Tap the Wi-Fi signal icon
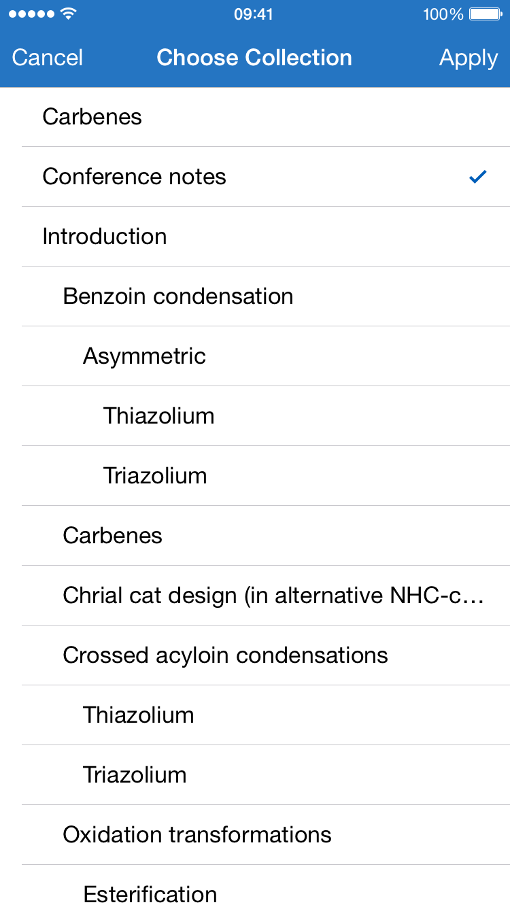This screenshot has height=907, width=510. pyautogui.click(x=68, y=14)
